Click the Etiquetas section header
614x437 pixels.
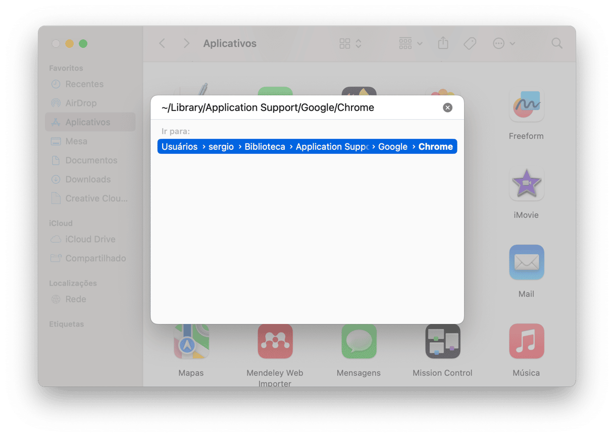[67, 324]
